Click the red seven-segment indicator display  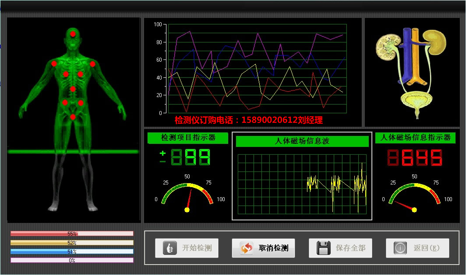tap(415, 158)
